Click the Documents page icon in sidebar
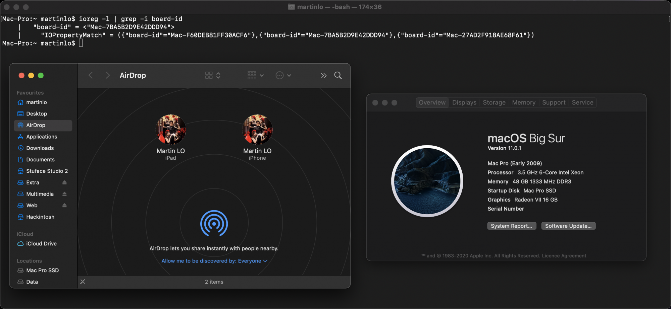The width and height of the screenshot is (671, 309). [x=20, y=160]
